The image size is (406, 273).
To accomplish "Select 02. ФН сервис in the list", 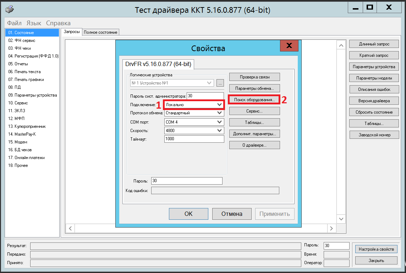I will pos(22,40).
